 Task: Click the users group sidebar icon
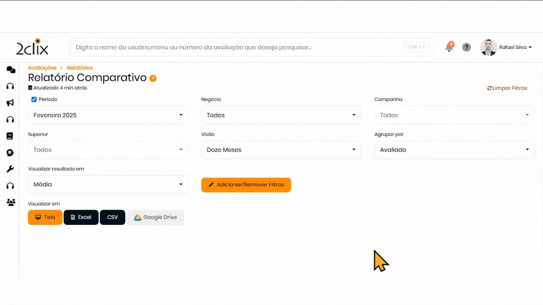coord(10,202)
